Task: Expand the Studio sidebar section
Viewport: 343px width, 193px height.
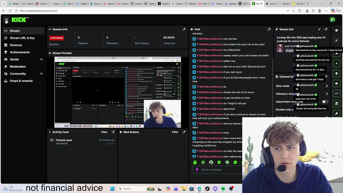Action: coord(41,59)
